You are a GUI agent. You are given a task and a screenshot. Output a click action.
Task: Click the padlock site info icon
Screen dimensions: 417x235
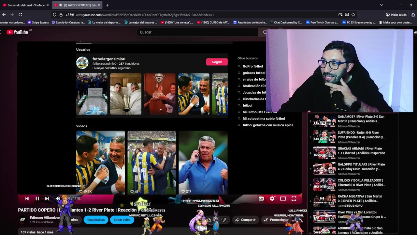point(61,15)
